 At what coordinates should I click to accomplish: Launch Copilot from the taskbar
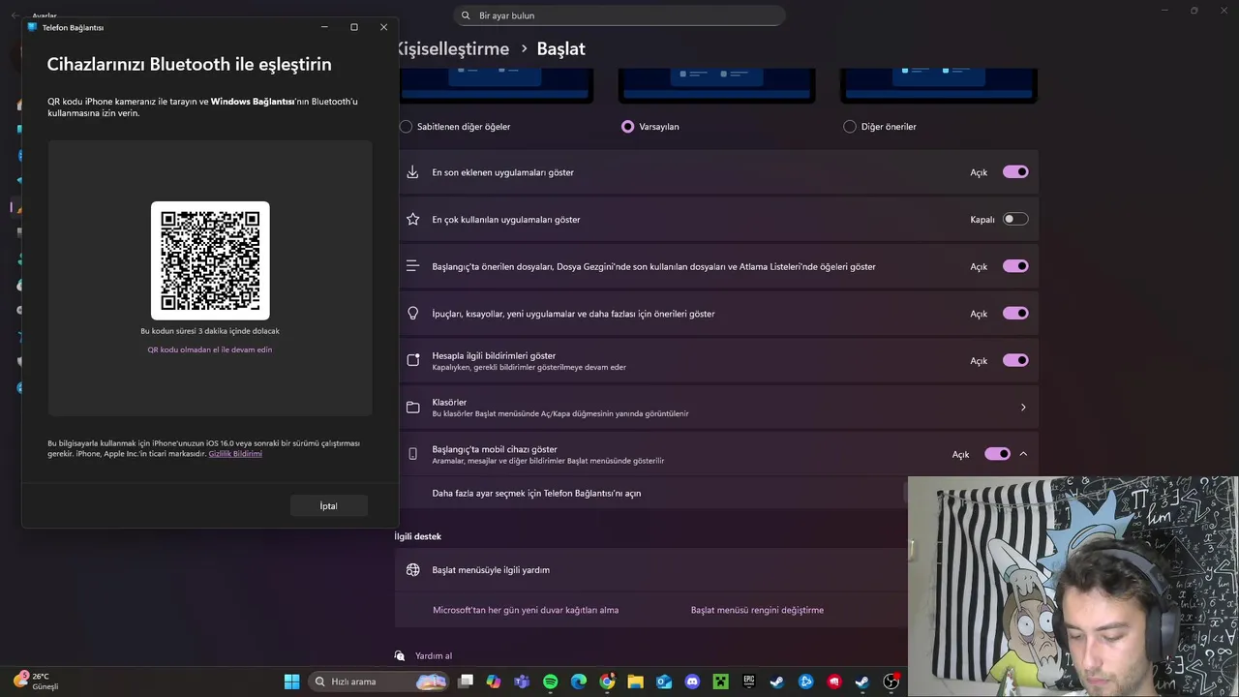pyautogui.click(x=494, y=682)
